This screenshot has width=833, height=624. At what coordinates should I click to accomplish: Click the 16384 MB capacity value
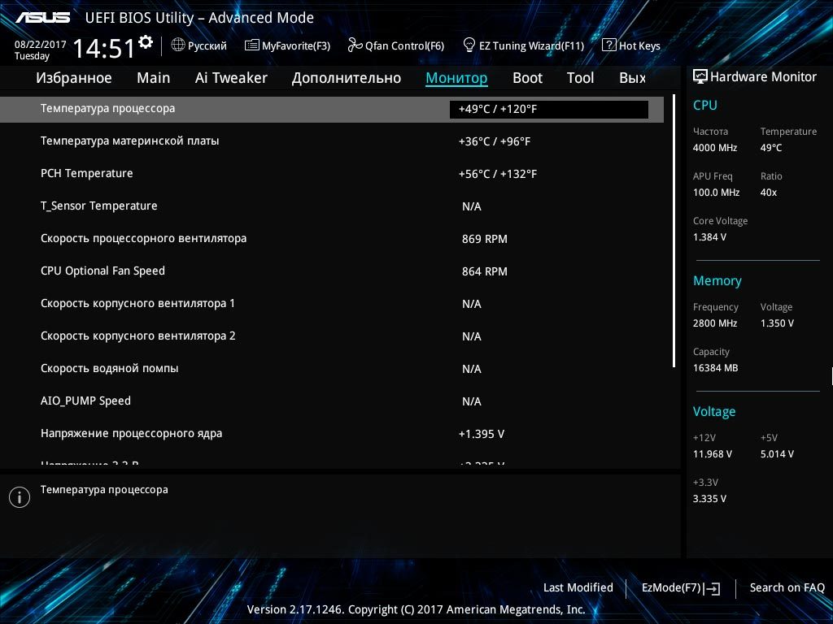[716, 368]
